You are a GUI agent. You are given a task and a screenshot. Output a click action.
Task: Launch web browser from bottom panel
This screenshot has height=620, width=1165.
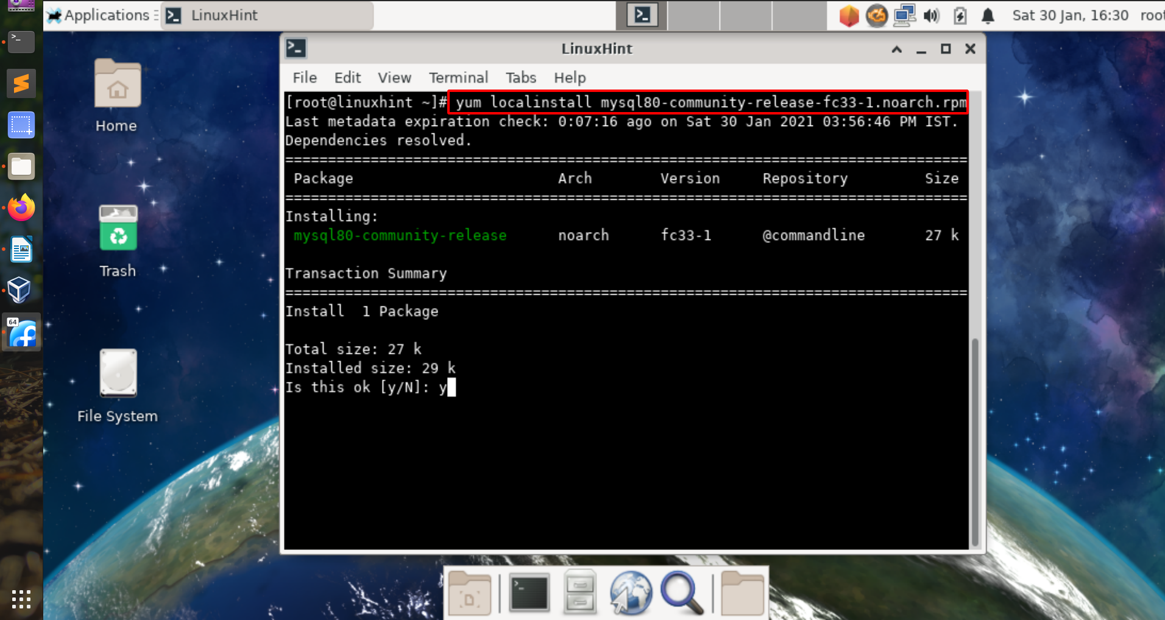631,592
